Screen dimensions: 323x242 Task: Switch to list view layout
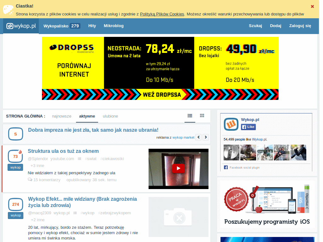click(190, 116)
